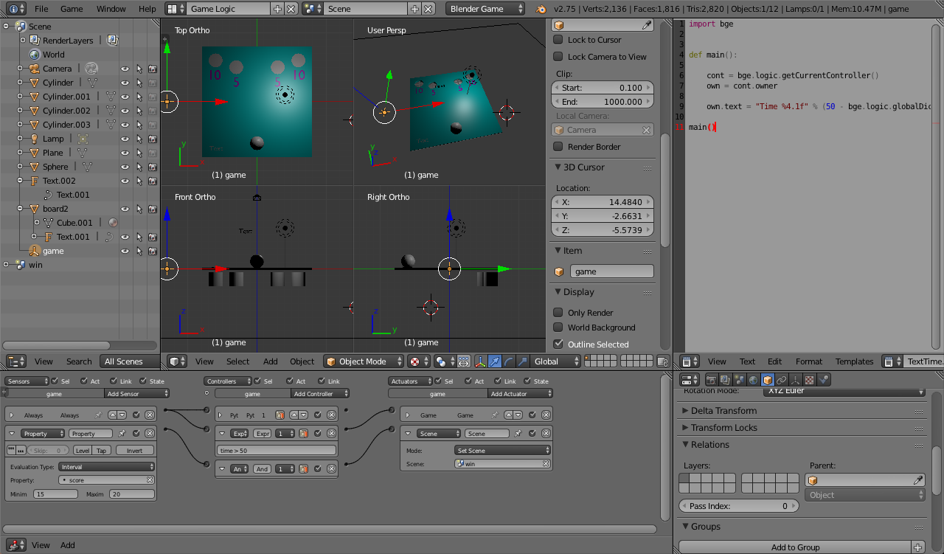Uncheck Outline Selected option

(558, 344)
